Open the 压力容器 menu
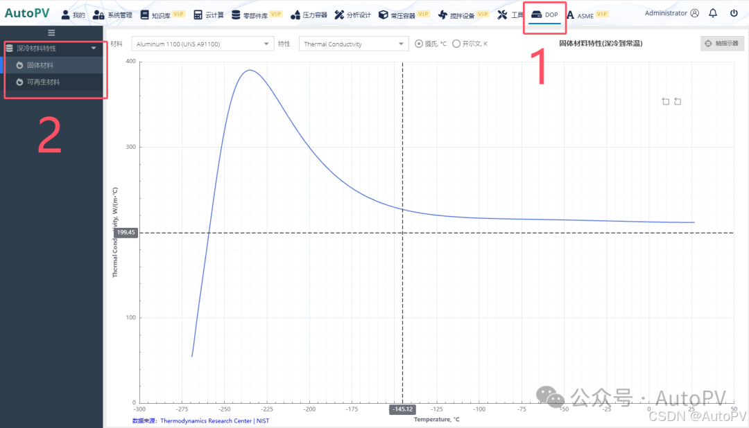 click(309, 15)
